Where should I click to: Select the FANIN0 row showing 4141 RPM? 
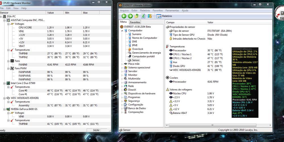55,64
